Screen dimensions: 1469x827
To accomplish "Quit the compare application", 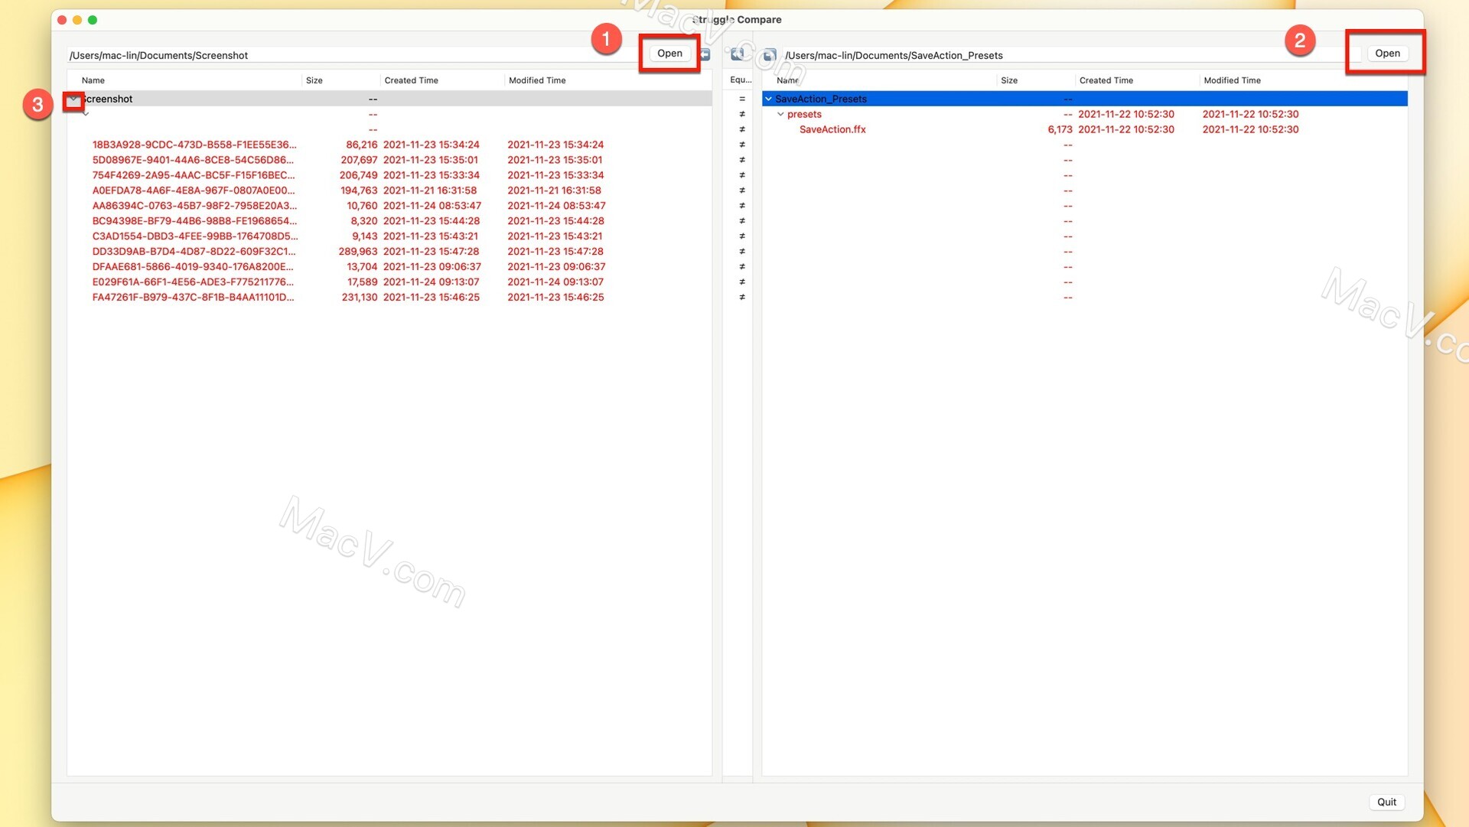I will coord(1386,802).
